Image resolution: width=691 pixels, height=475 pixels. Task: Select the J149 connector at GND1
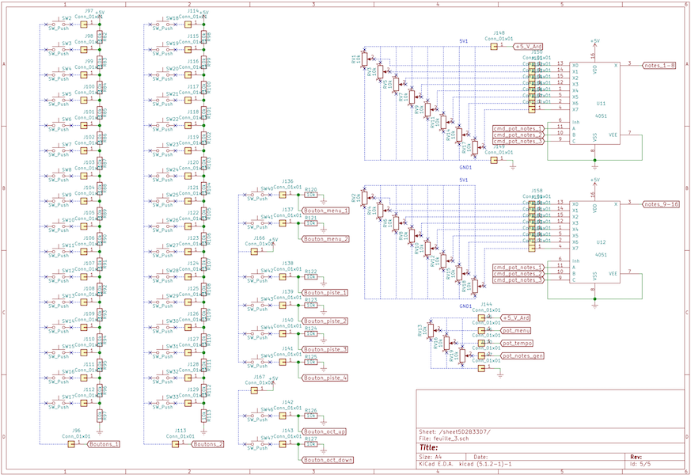tap(495, 160)
